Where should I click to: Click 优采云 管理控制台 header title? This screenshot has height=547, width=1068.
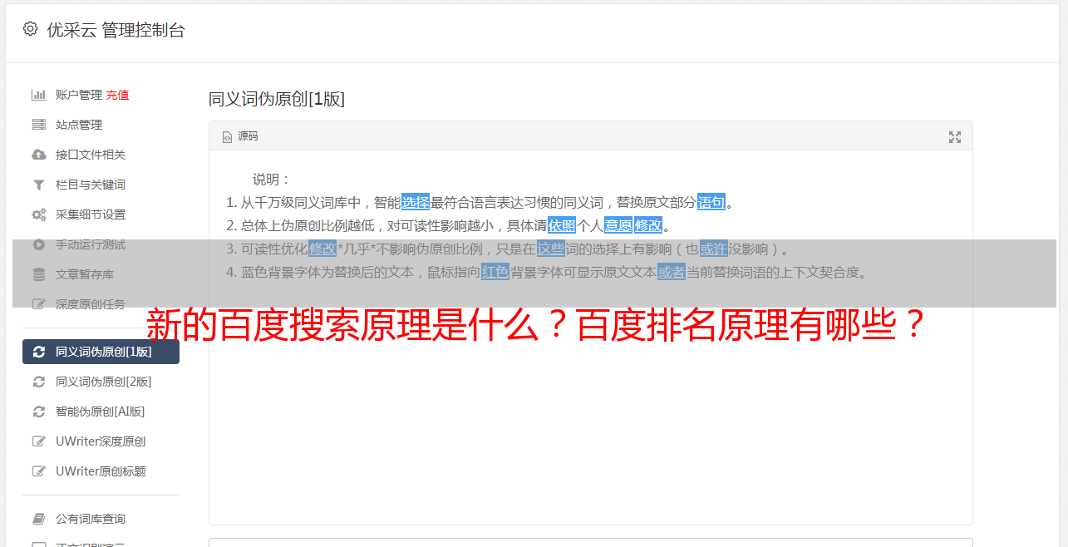point(116,30)
